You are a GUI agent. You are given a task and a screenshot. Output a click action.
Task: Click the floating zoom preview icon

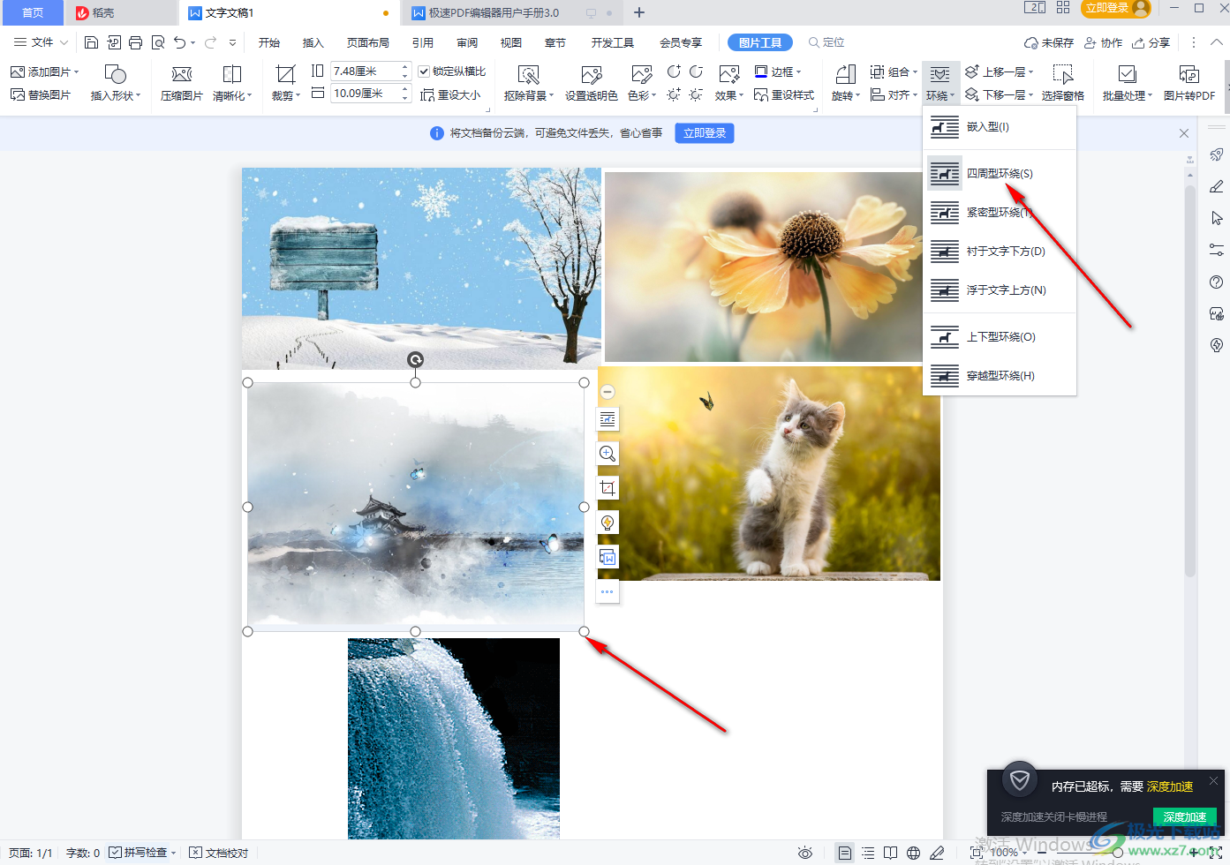pyautogui.click(x=607, y=454)
